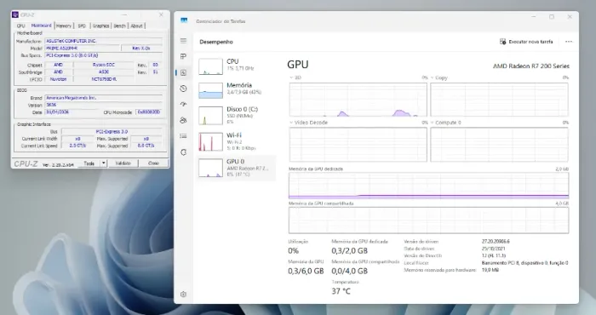Expand the 3D engine graph dropdown
This screenshot has width=596, height=315.
[x=291, y=77]
